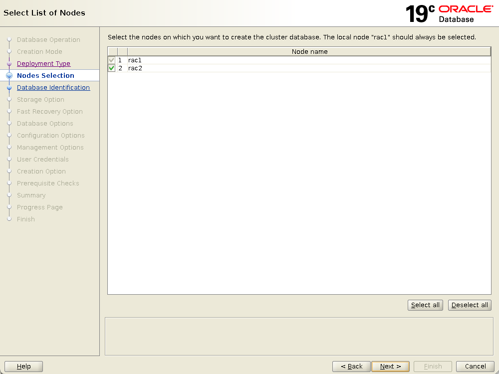Screen dimensions: 499x374
Task: Go to Next step
Action: [390, 367]
